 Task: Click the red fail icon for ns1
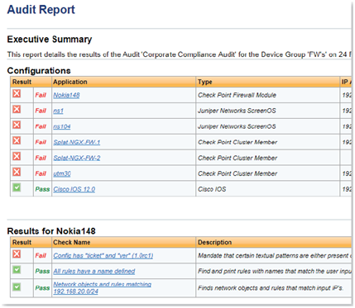point(17,109)
